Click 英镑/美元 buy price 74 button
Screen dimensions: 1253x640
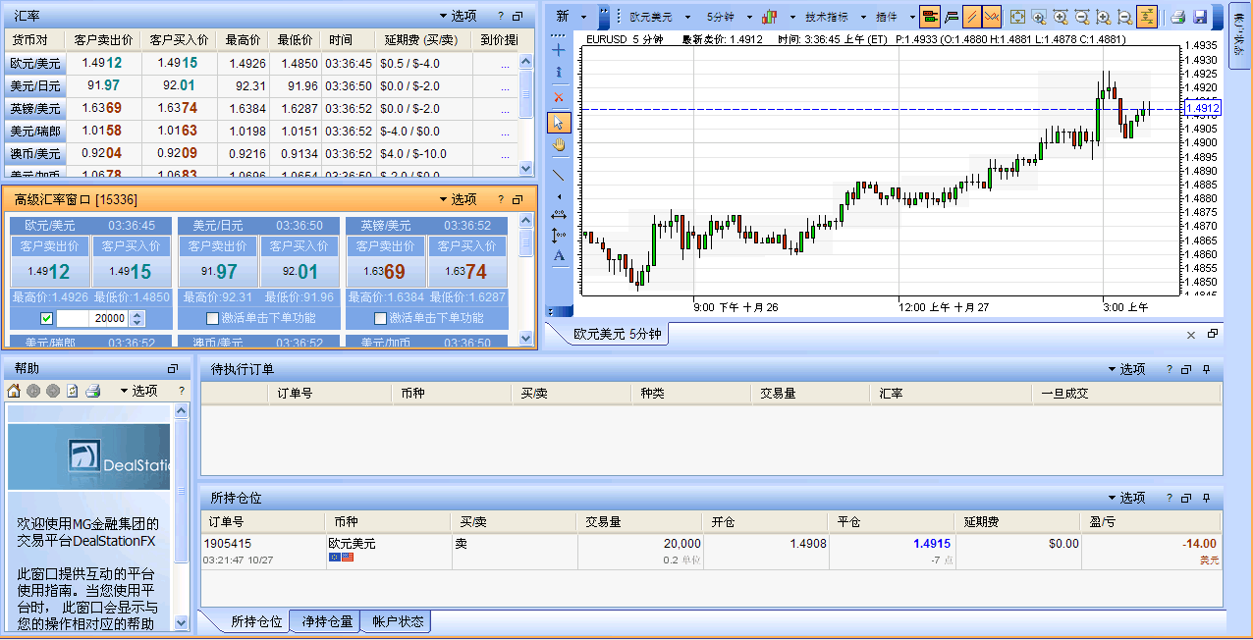tap(467, 272)
